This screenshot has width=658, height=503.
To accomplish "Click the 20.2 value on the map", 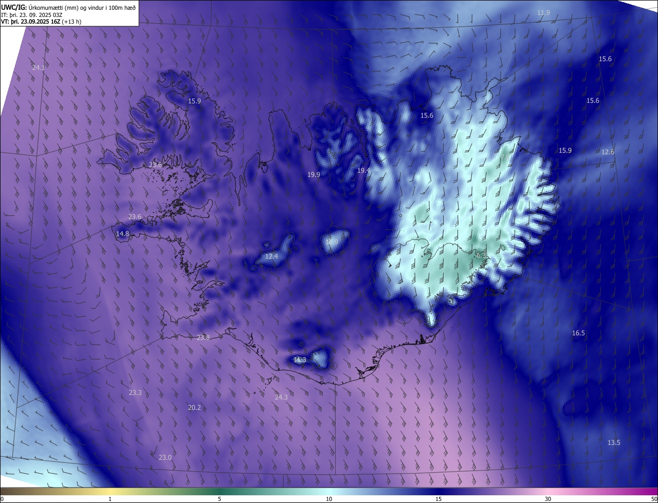I will click(x=194, y=407).
